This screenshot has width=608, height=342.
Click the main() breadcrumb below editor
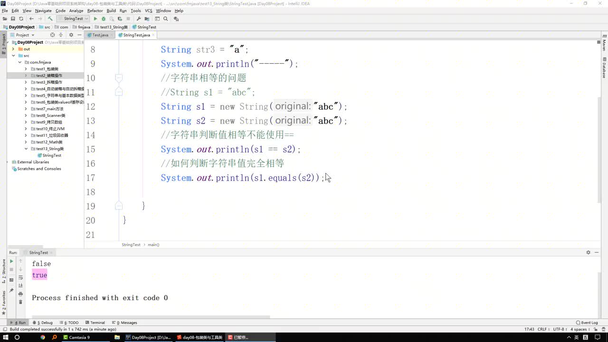tap(153, 245)
